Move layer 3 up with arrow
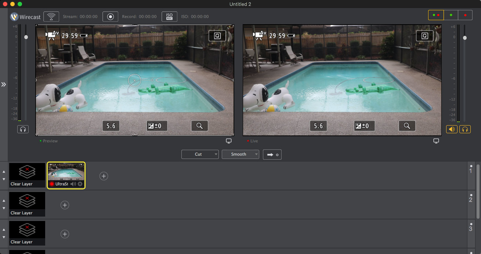Viewport: 481px width, 254px height. 4,230
